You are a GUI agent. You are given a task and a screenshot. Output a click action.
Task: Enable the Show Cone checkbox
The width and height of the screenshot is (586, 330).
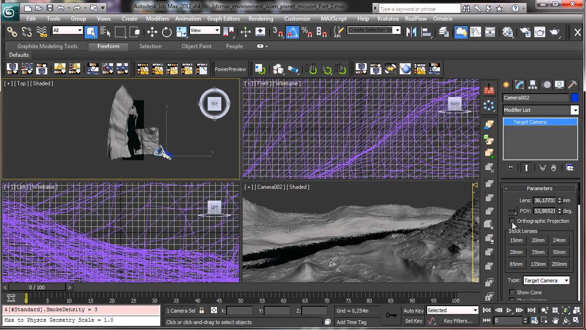coord(512,292)
